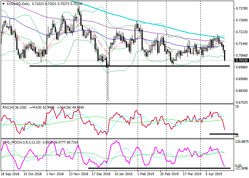The width and height of the screenshot is (249, 178).
Task: Click the 0.67520 price axis label
Action: pos(241,102)
